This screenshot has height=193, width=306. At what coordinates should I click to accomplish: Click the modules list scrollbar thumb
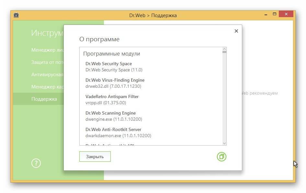[x=224, y=52]
